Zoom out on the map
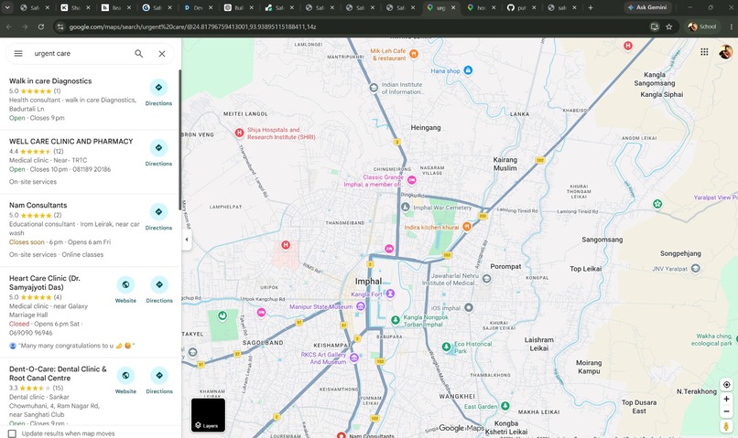This screenshot has width=738, height=438. (726, 411)
